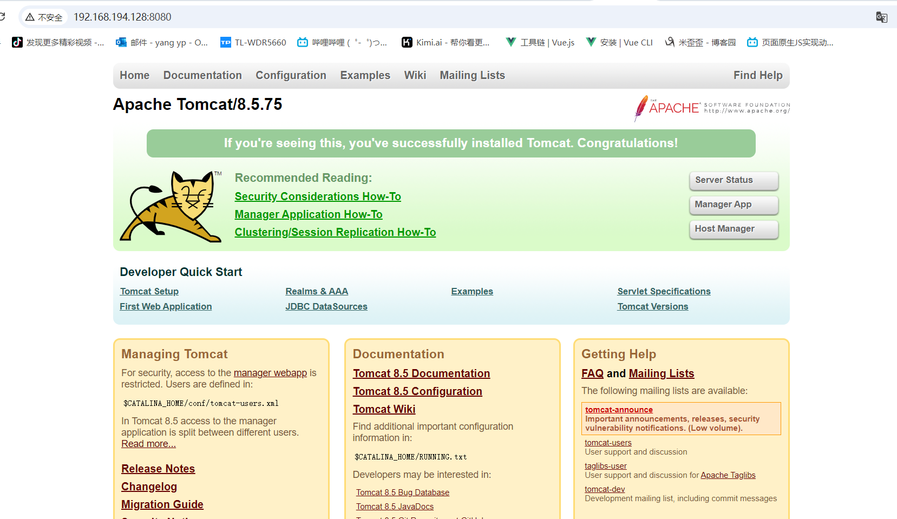Viewport: 897px width, 519px height.
Task: Open the Wiki nav item
Action: click(415, 75)
